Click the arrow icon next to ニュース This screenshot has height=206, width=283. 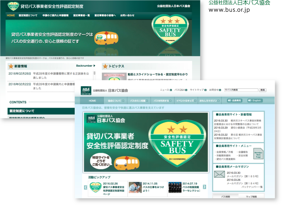(171, 90)
